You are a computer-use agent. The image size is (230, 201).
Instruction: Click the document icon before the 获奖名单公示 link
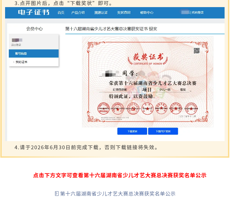click(57, 194)
